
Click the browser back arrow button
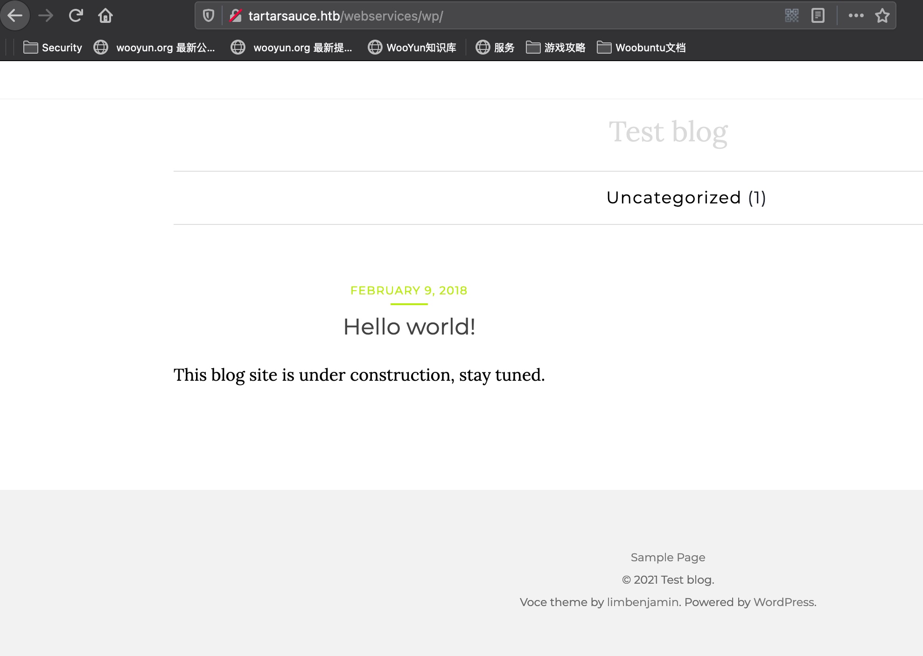click(15, 16)
